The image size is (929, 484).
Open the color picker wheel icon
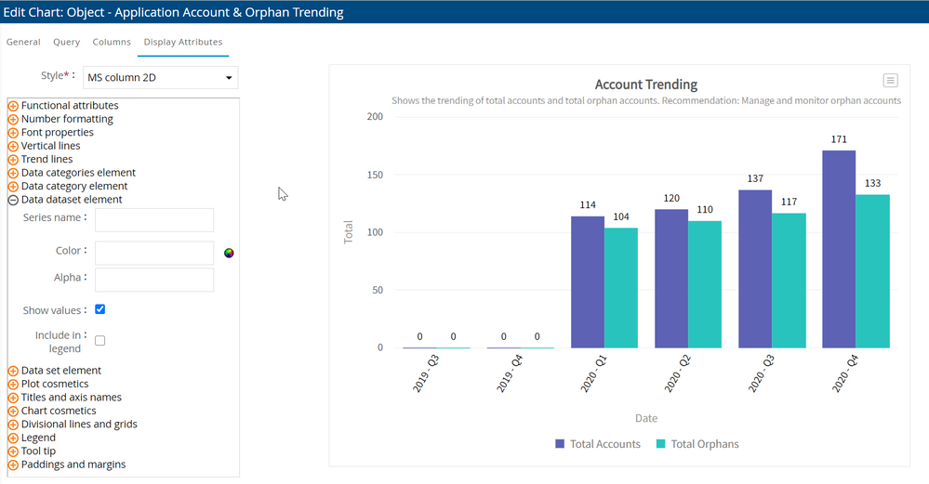pyautogui.click(x=229, y=253)
